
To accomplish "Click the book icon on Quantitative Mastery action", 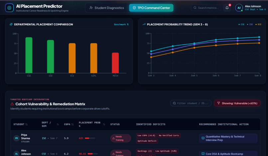I will [x=203, y=138].
